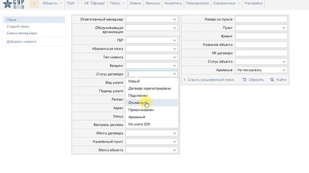This screenshot has width=309, height=173.
Task: Open the Справочники menu
Action: pos(226,3)
